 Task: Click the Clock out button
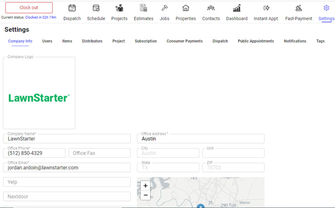point(29,8)
